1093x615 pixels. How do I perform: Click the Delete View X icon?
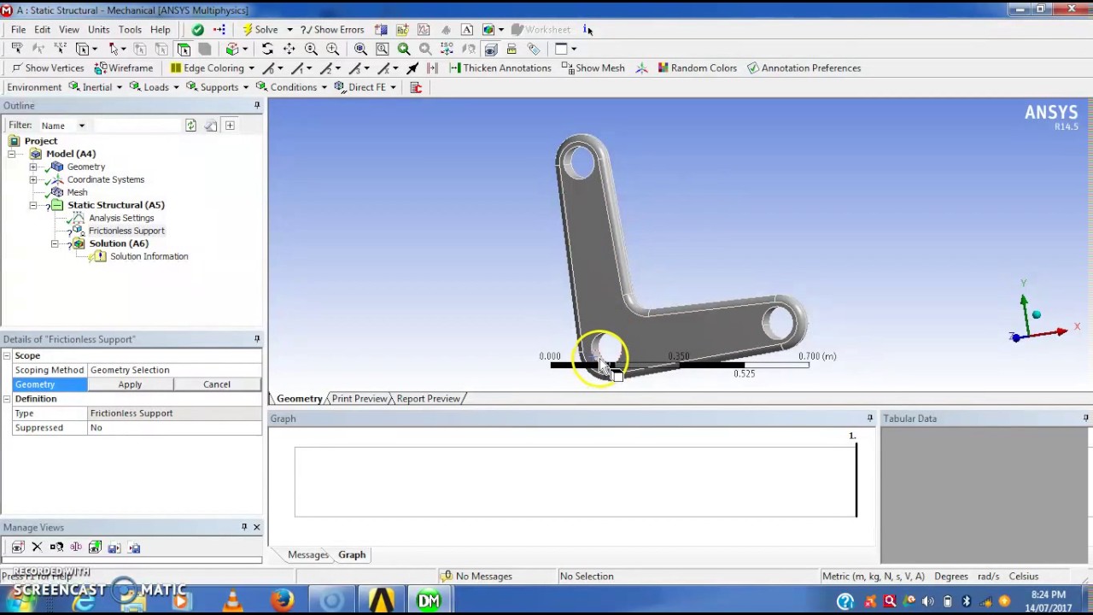point(37,548)
